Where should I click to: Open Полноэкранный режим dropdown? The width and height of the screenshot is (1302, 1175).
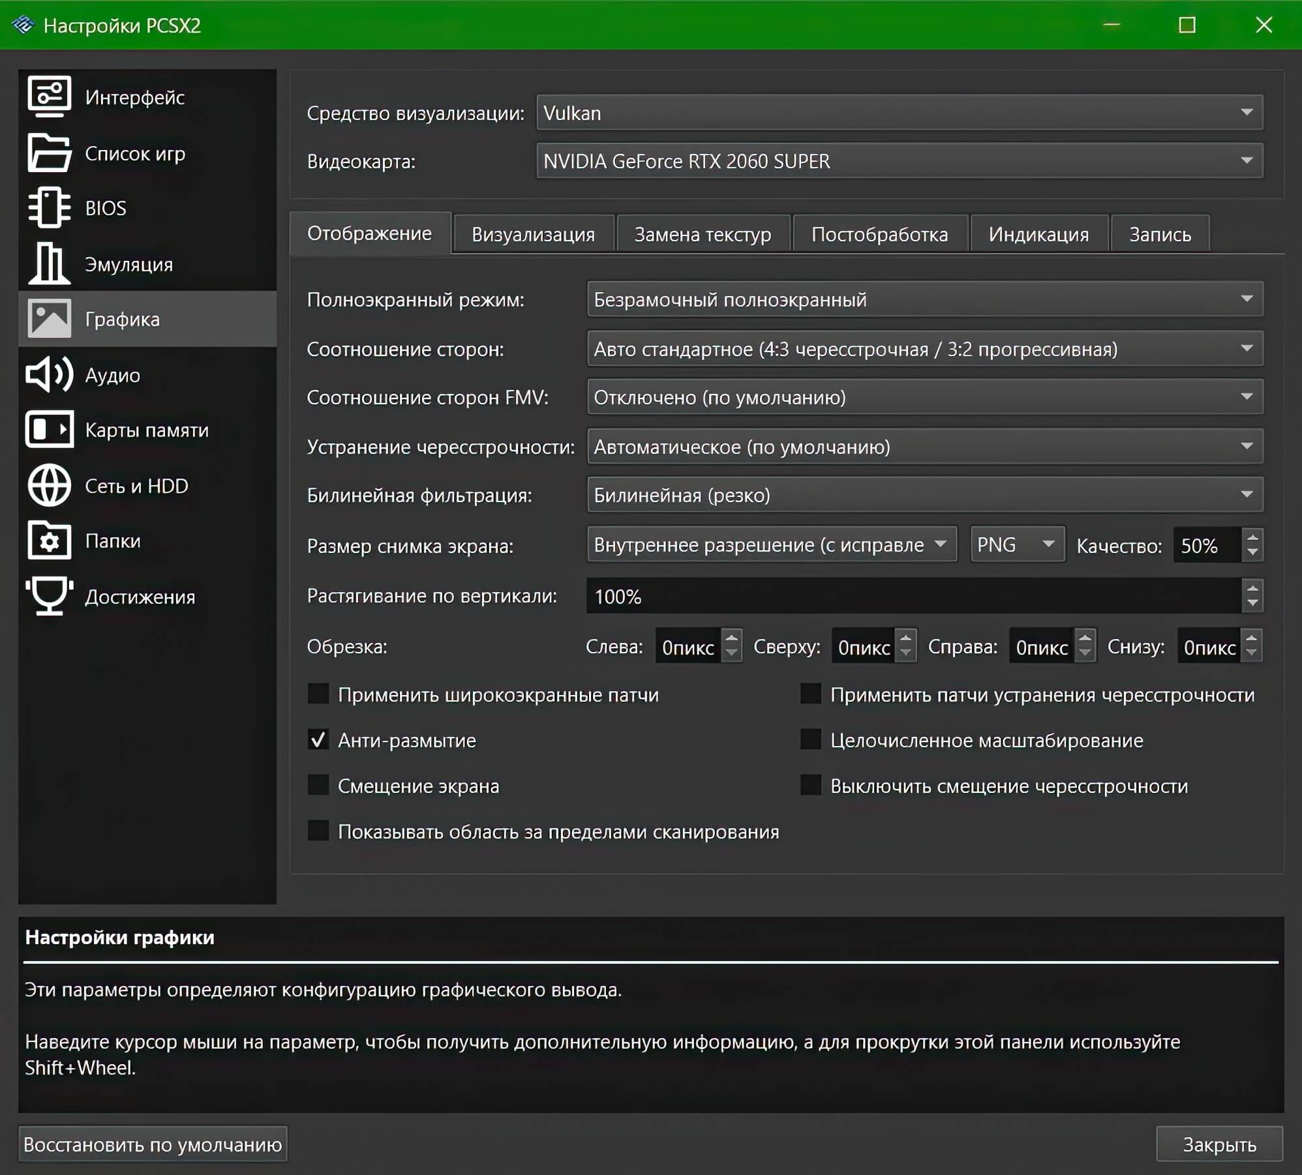(925, 299)
